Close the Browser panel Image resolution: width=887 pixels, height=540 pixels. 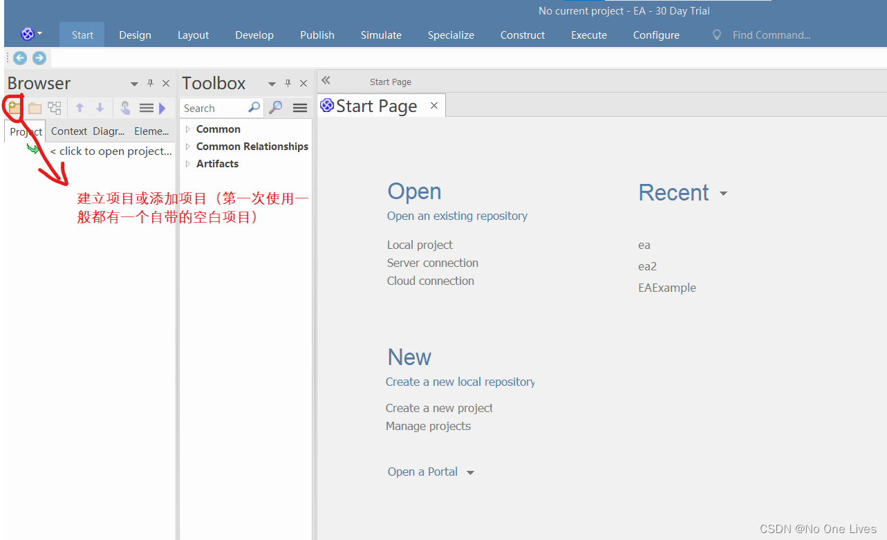pos(166,84)
